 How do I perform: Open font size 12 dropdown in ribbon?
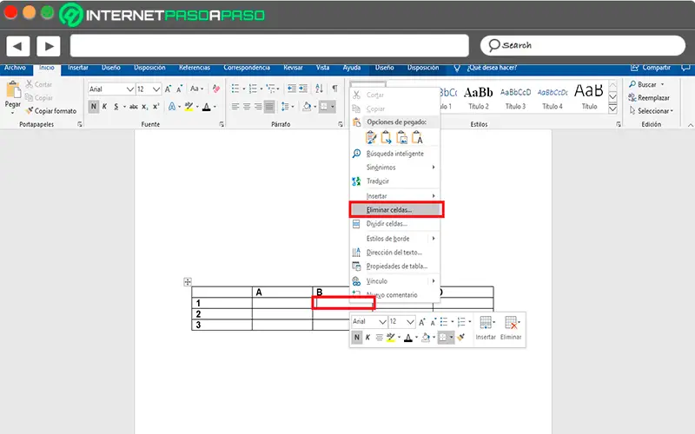pyautogui.click(x=156, y=89)
